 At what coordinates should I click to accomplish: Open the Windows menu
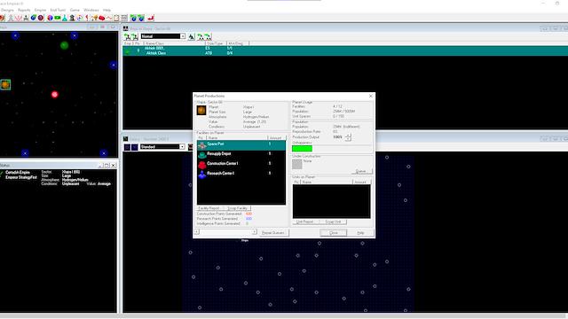point(91,10)
